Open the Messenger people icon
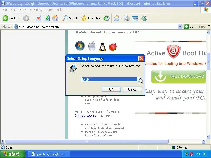The image size is (211, 158). (x=144, y=18)
